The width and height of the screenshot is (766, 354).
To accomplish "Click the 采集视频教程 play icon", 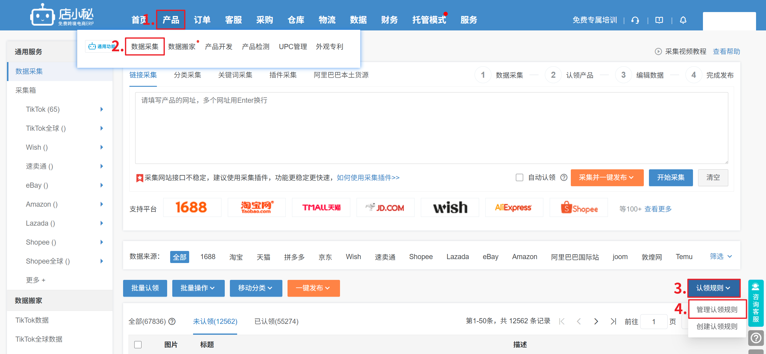I will (x=658, y=52).
